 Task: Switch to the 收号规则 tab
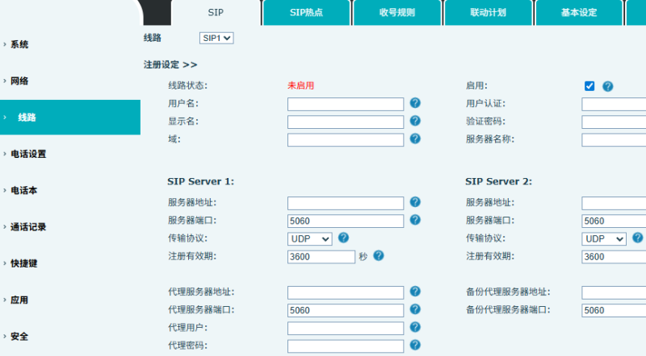click(396, 13)
